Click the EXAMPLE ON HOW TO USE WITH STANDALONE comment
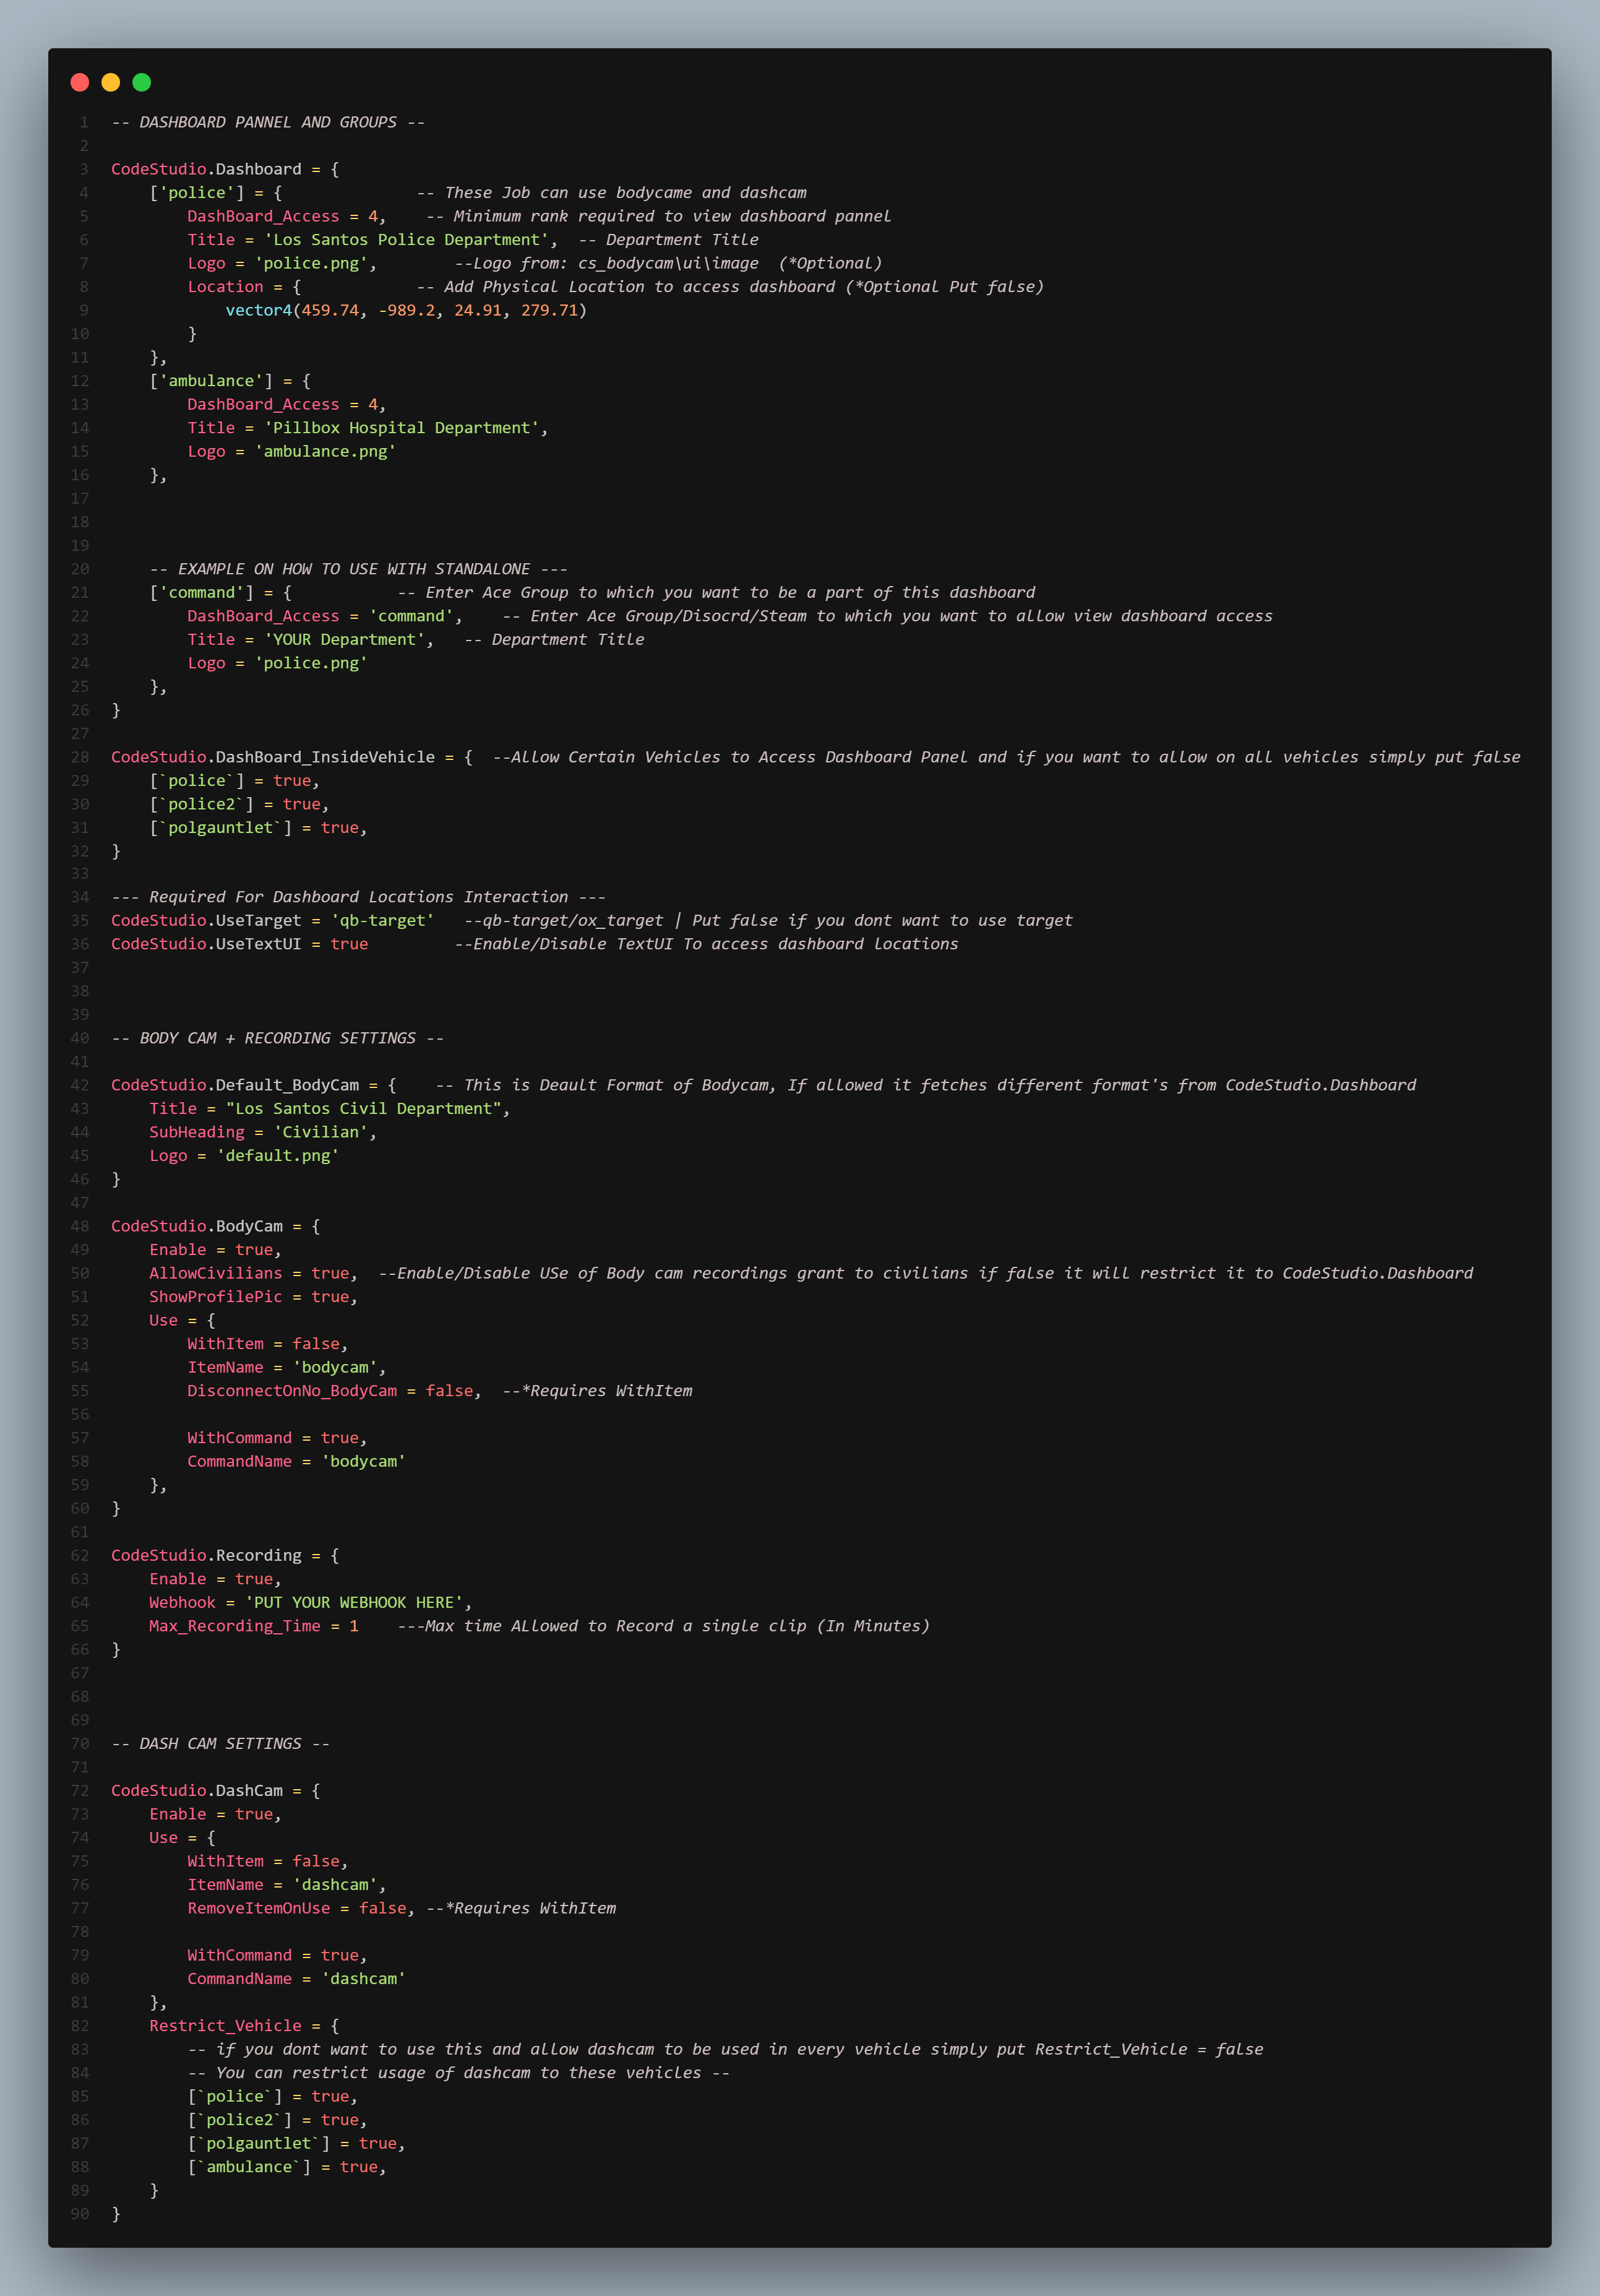1600x2296 pixels. click(358, 569)
